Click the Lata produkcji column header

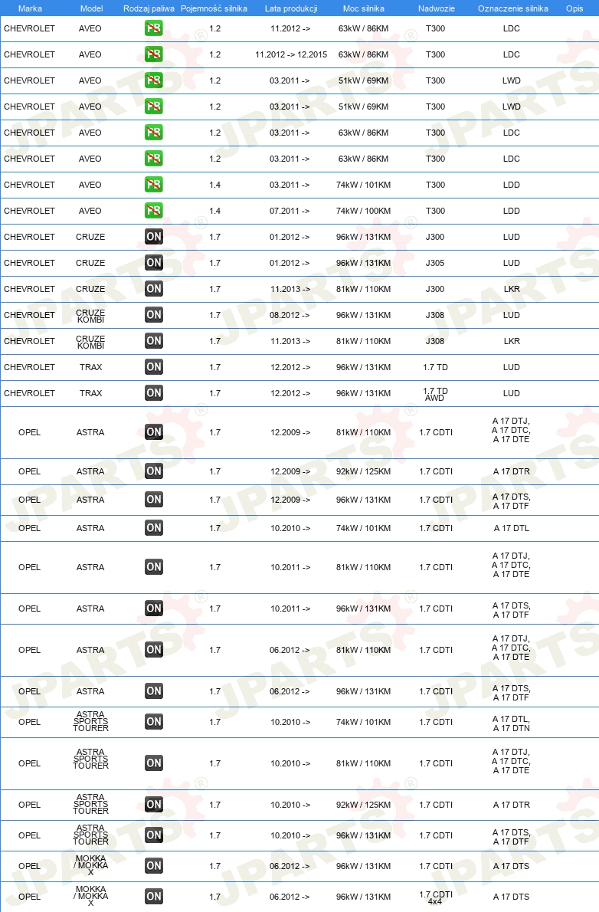coord(291,8)
